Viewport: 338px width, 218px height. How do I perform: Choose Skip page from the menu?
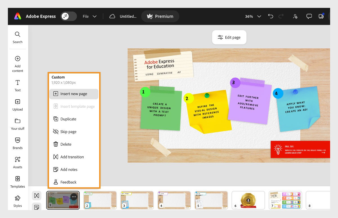click(74, 132)
